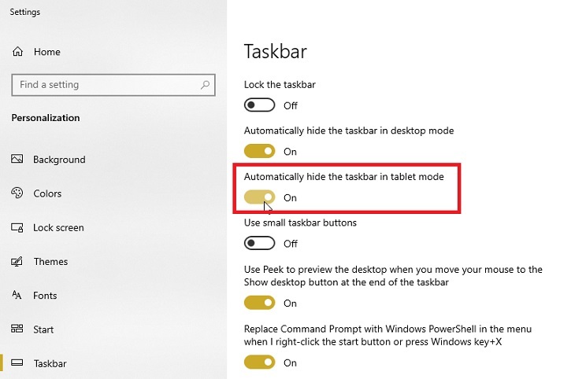The image size is (571, 379).
Task: Open the Themes section
Action: click(50, 262)
